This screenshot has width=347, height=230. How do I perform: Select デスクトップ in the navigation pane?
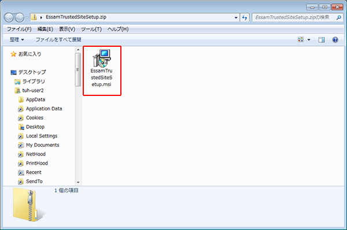pyautogui.click(x=32, y=72)
